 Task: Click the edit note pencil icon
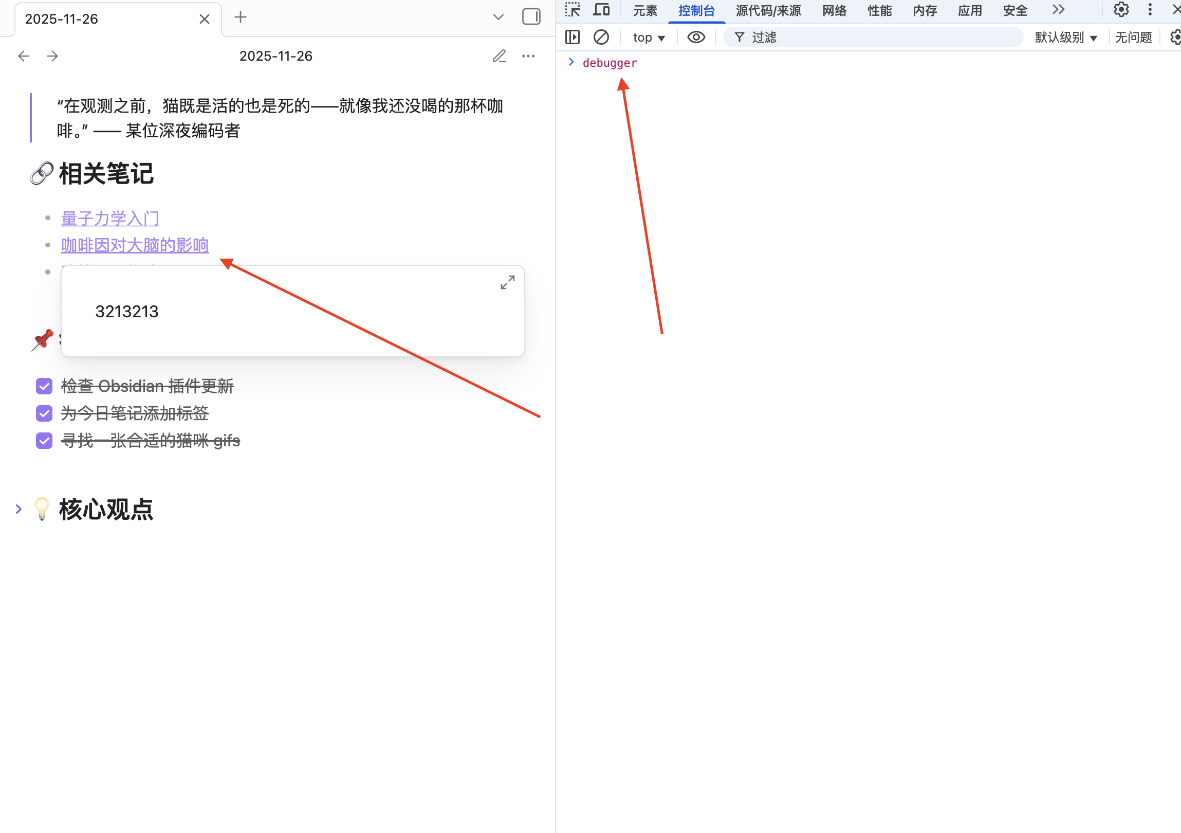[x=499, y=56]
